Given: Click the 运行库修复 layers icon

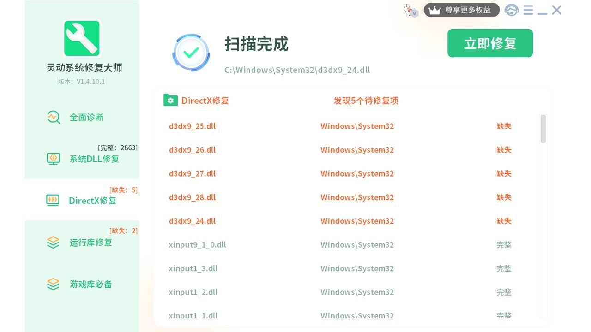Looking at the screenshot, I should click(x=53, y=242).
